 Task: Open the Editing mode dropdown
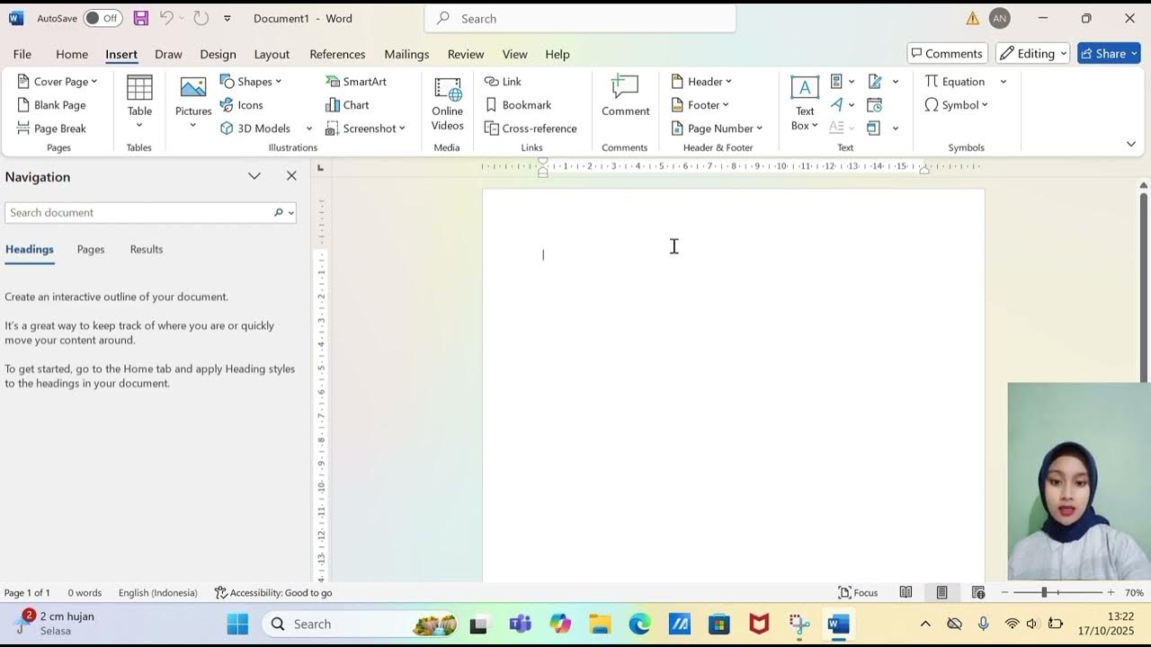pyautogui.click(x=1032, y=54)
